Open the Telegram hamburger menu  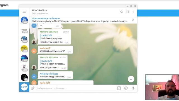[24, 12]
